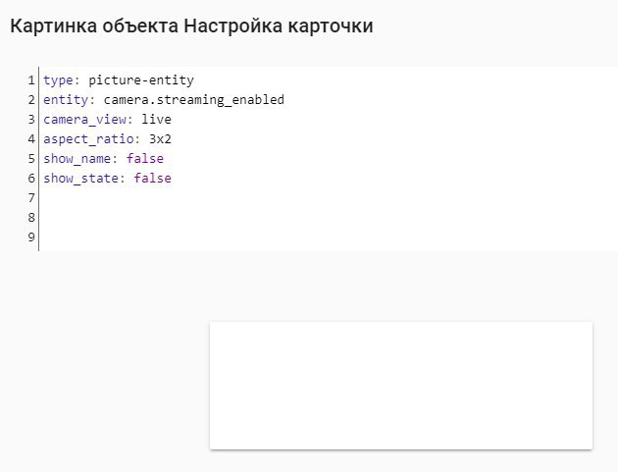Viewport: 618px width, 472px height.
Task: Click the "3x2" aspect ratio value
Action: click(160, 138)
